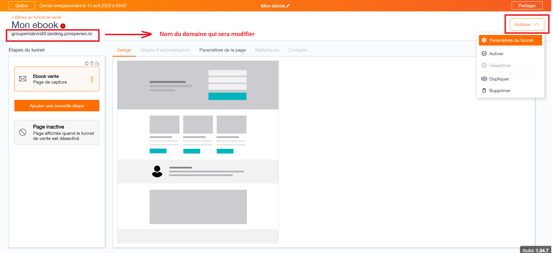Select Désactiver in the Actions menu
553x253 pixels.
coord(511,65)
